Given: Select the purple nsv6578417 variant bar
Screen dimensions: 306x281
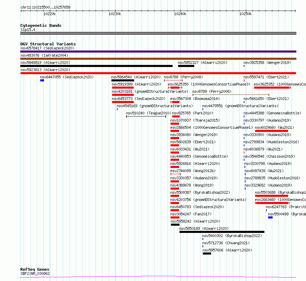Looking at the screenshot, I should [x=158, y=52].
